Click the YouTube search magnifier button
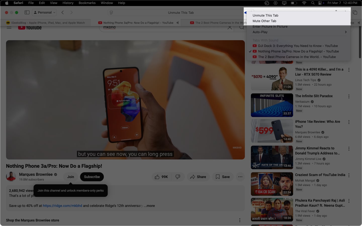The width and height of the screenshot is (362, 226). pos(242,27)
